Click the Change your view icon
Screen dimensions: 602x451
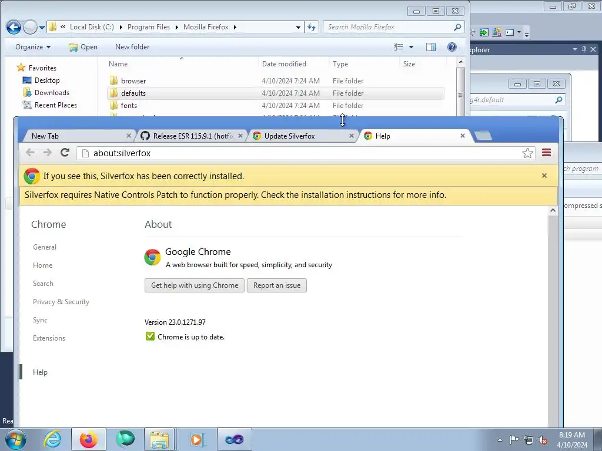[399, 47]
